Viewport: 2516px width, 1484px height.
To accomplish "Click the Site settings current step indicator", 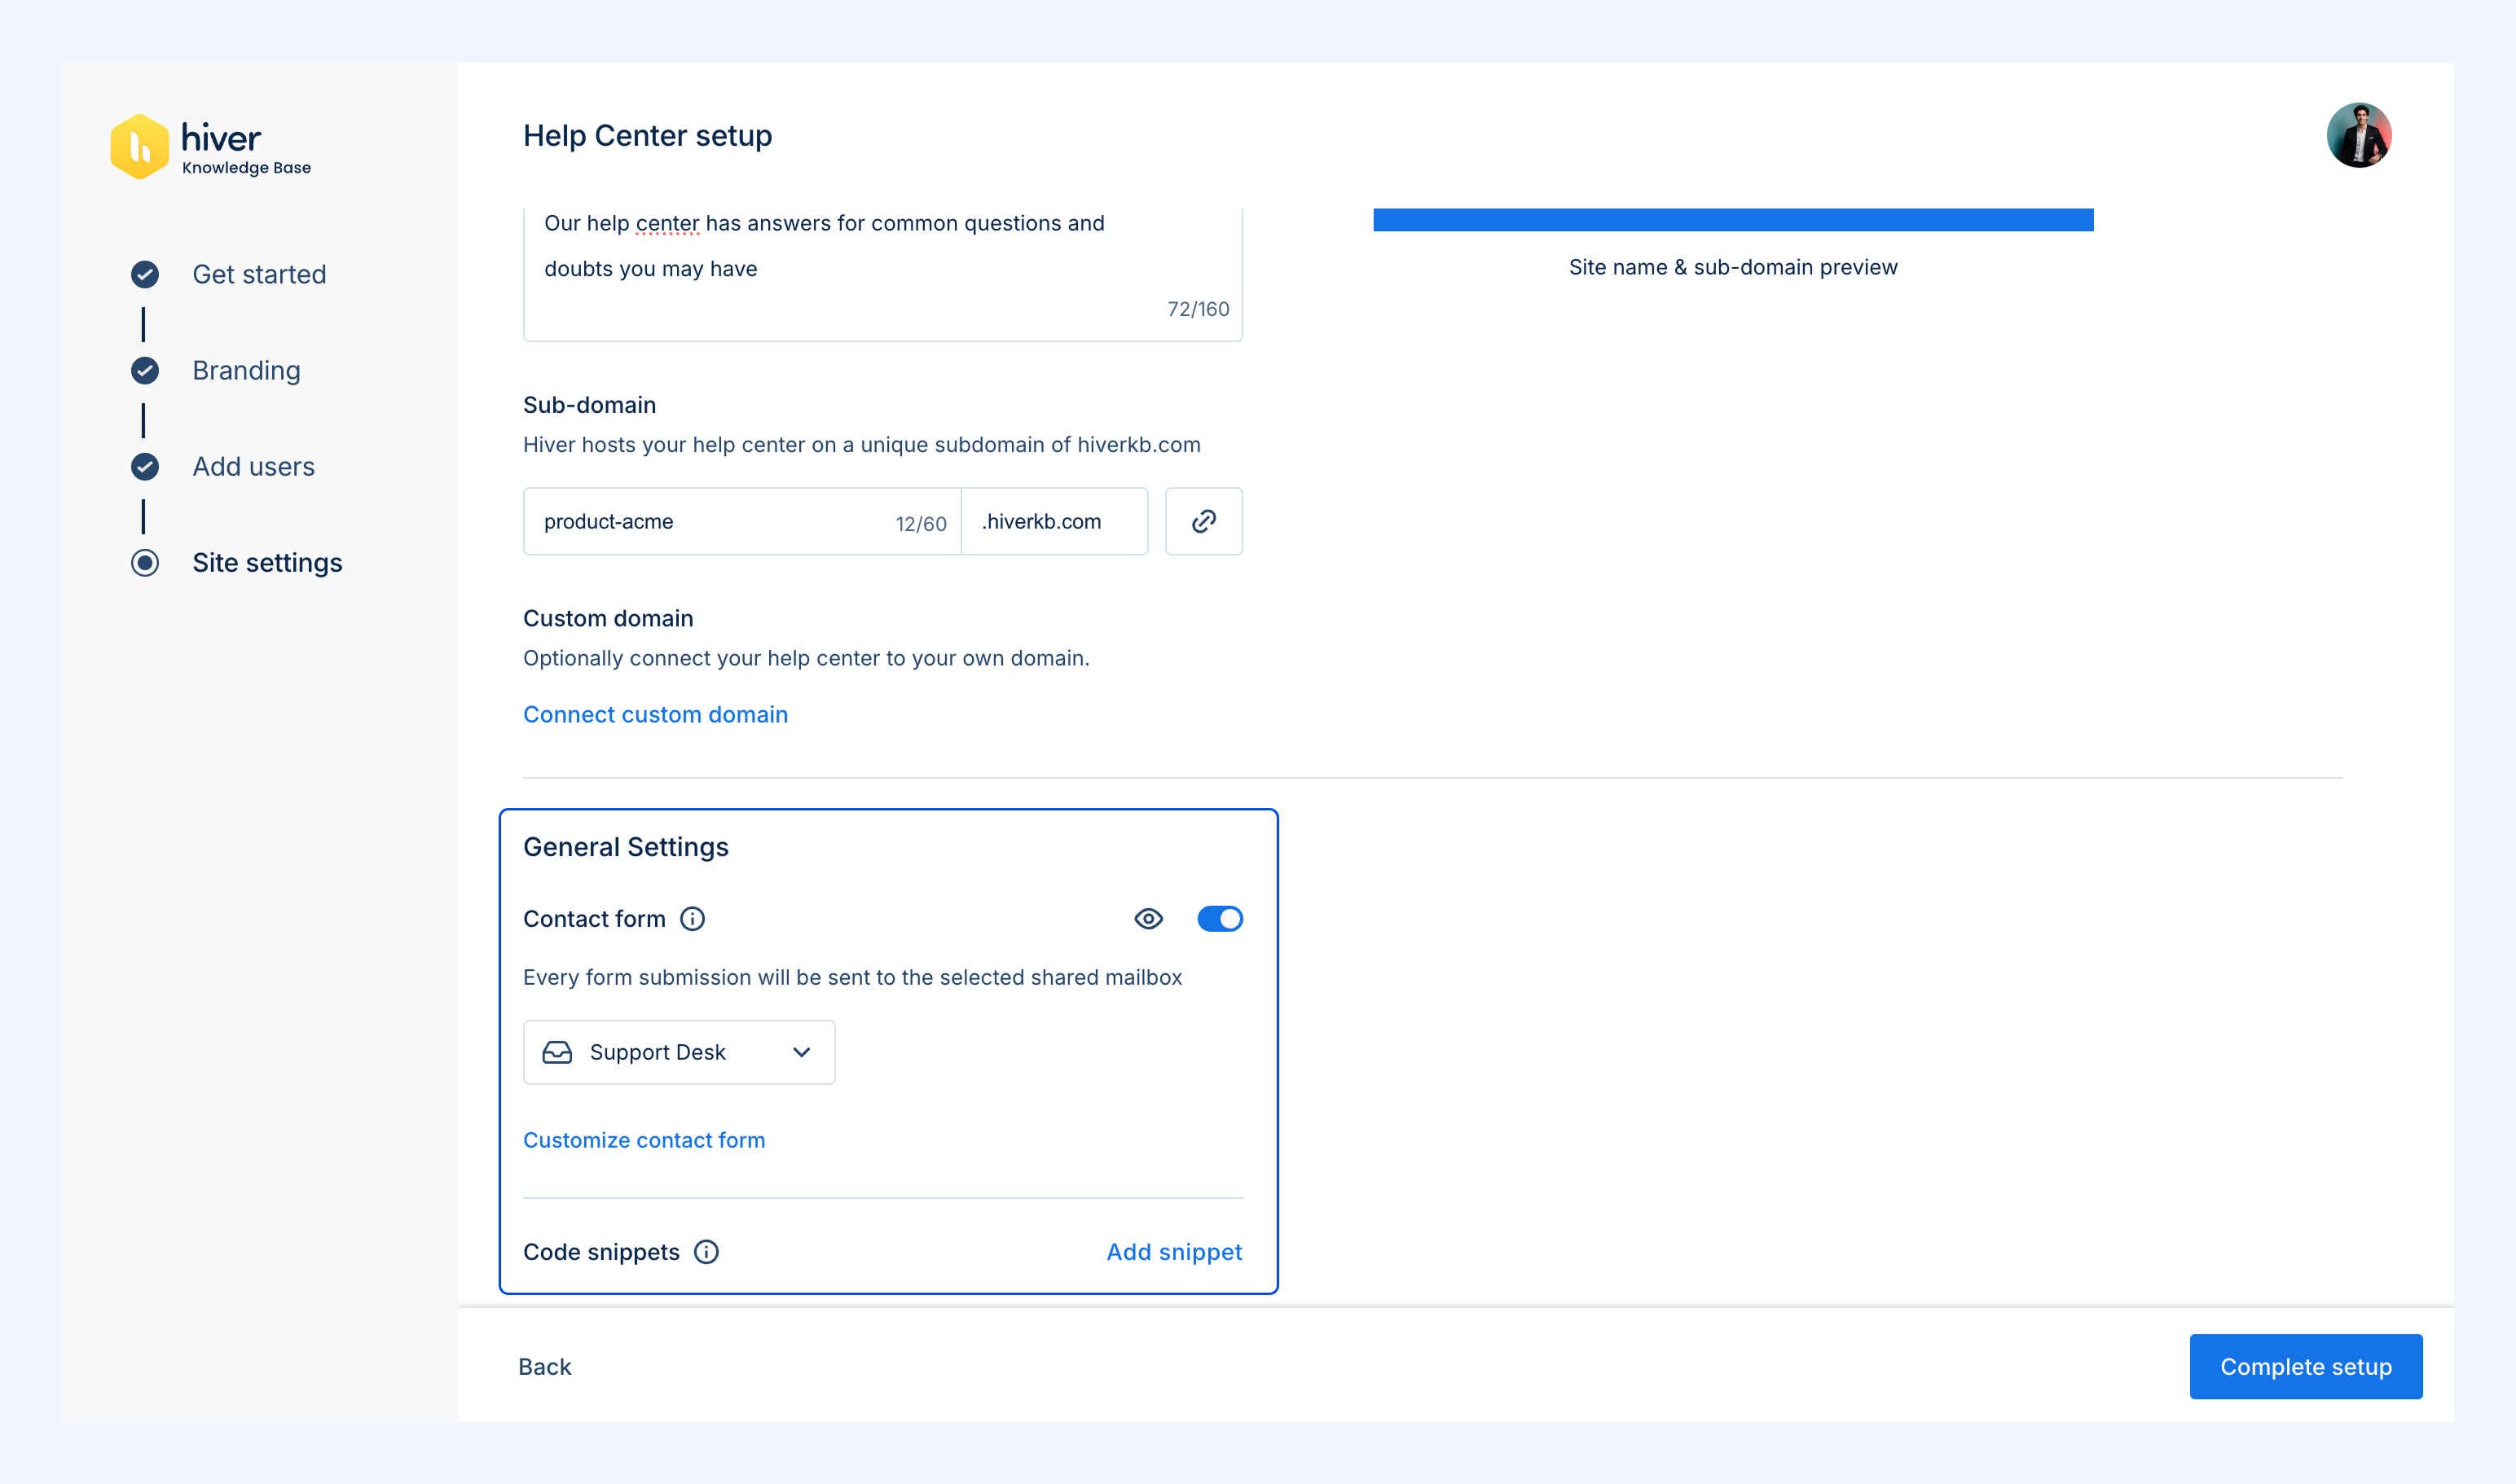I will [x=145, y=563].
